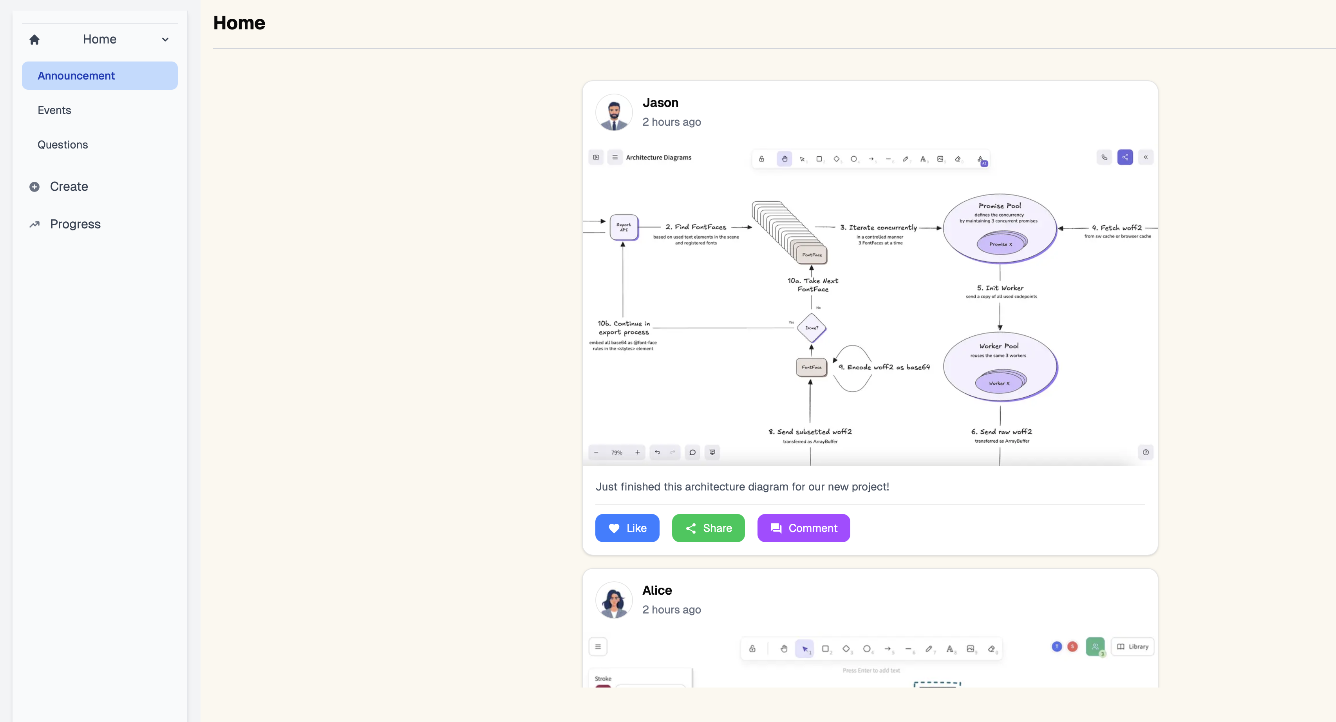The image size is (1336, 722).
Task: Select the hand pan tool in Jason's diagram
Action: [784, 159]
